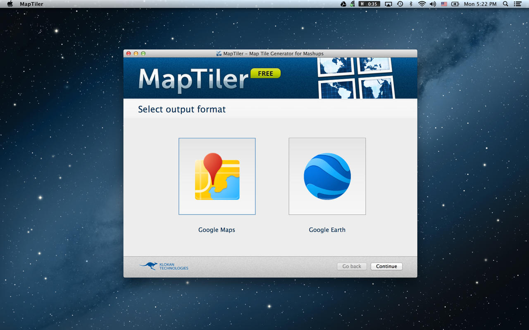Open the Time Machine status icon
This screenshot has width=529, height=330.
click(400, 4)
